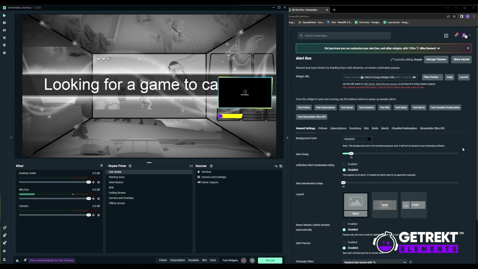This screenshot has width=478, height=269.
Task: Enable Unlimited Alert moderation delay
Action: 344,164
